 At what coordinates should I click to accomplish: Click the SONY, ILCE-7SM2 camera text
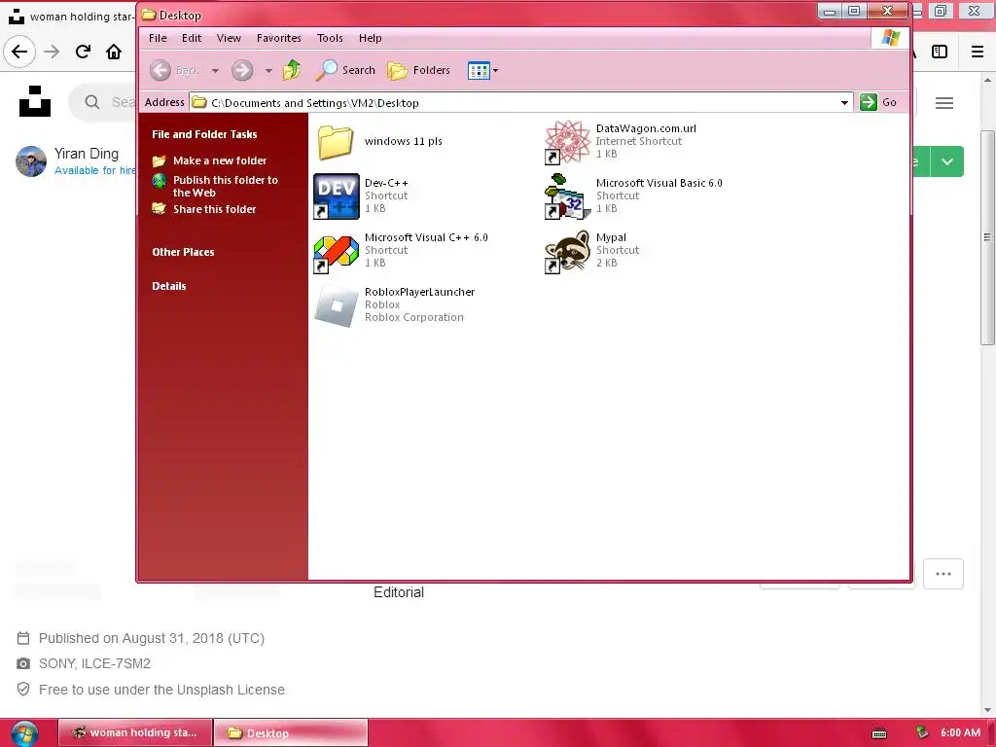[x=94, y=663]
